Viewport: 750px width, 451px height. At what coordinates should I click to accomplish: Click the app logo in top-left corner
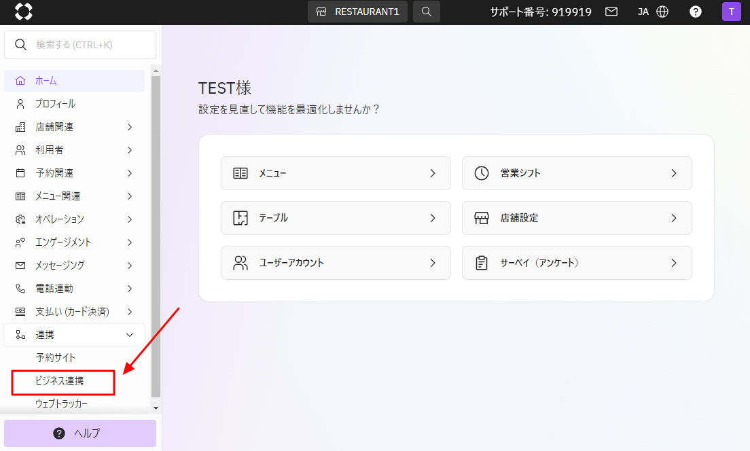(24, 12)
